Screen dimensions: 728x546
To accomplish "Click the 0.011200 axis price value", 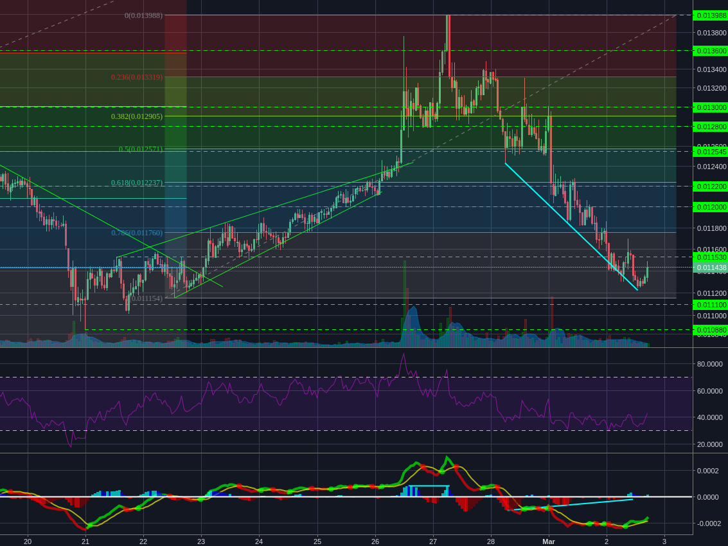I will tap(711, 293).
